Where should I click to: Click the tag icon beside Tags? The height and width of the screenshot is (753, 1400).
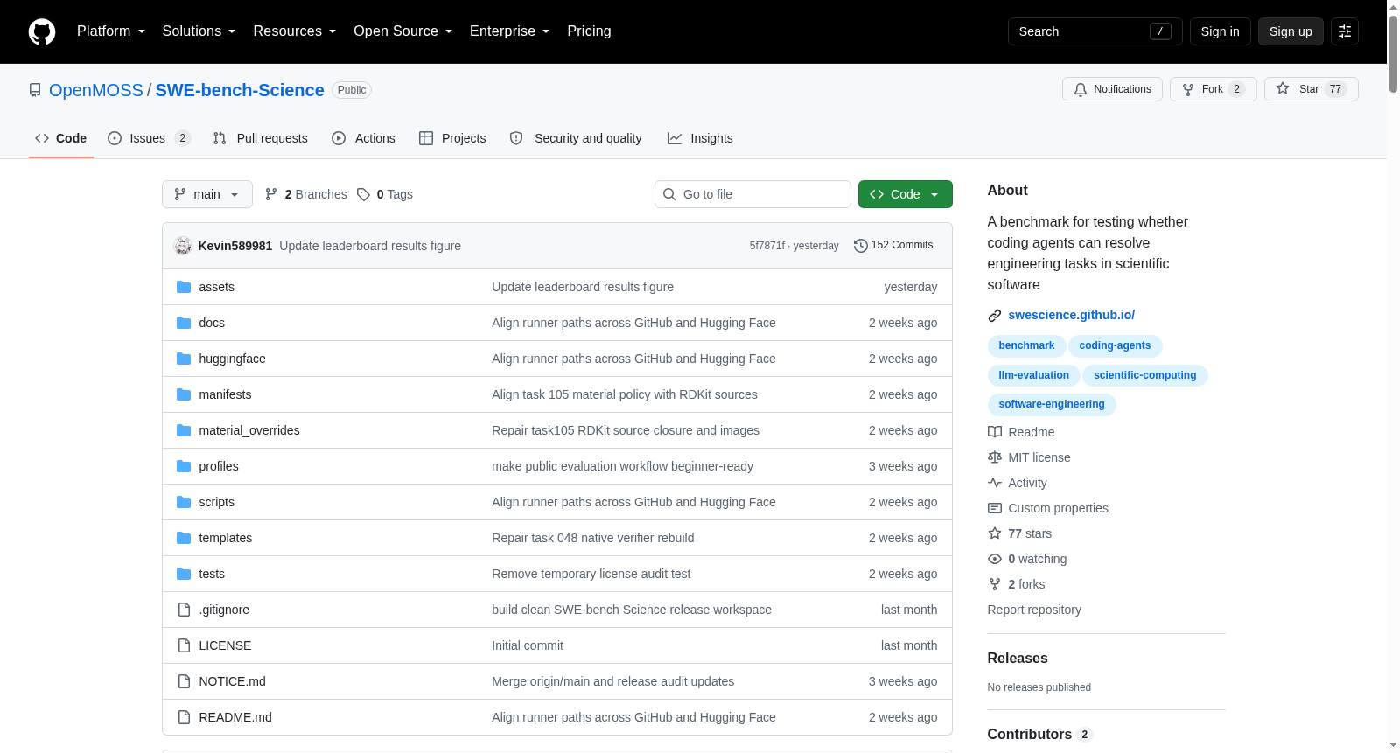(x=363, y=194)
